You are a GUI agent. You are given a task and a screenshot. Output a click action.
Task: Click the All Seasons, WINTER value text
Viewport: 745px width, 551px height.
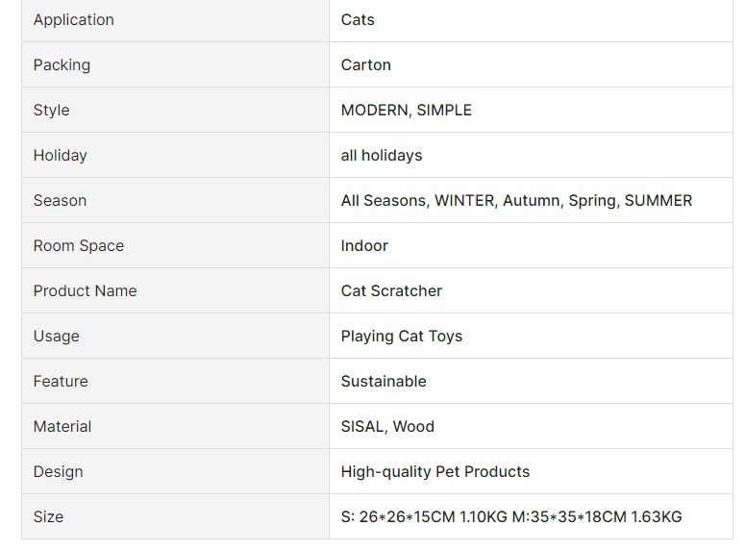coord(515,201)
